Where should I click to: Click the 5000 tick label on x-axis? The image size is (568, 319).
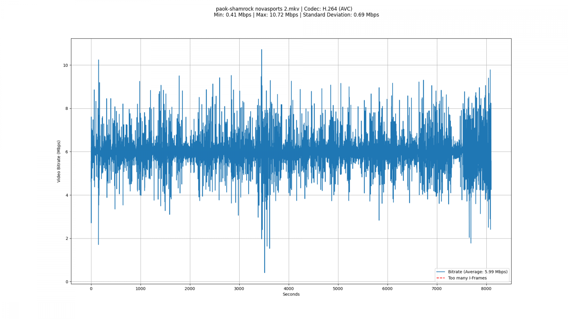338,289
